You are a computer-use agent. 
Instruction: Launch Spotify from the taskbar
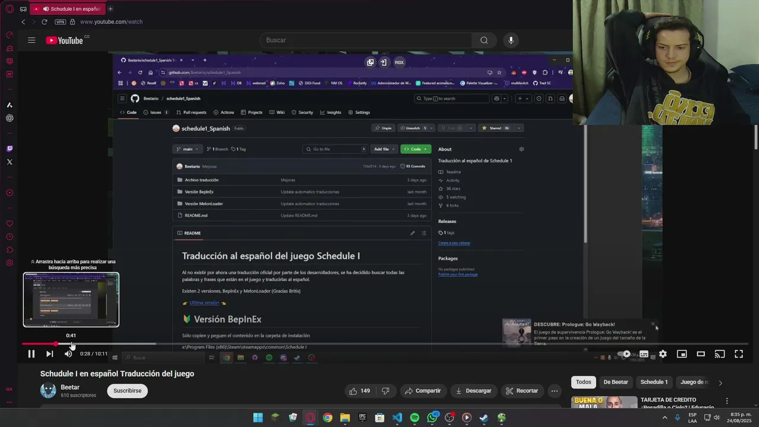[414, 418]
